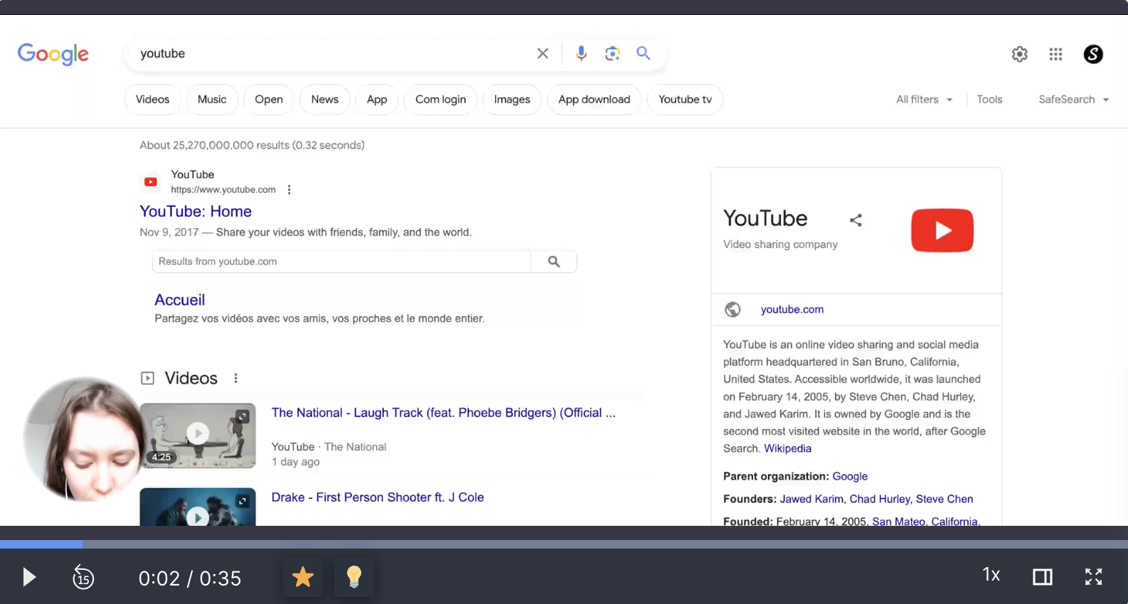Share the YouTube knowledge panel
Screen dimensions: 1128x604
(856, 220)
